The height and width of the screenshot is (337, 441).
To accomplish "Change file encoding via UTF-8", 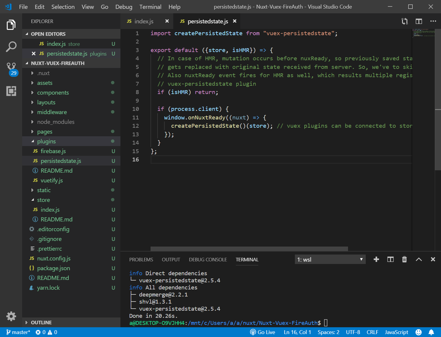I will pyautogui.click(x=353, y=332).
